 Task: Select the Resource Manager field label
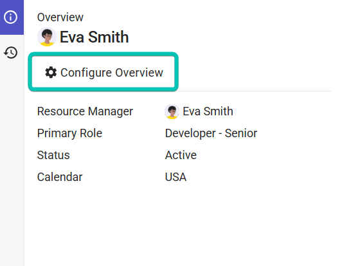pyautogui.click(x=85, y=111)
